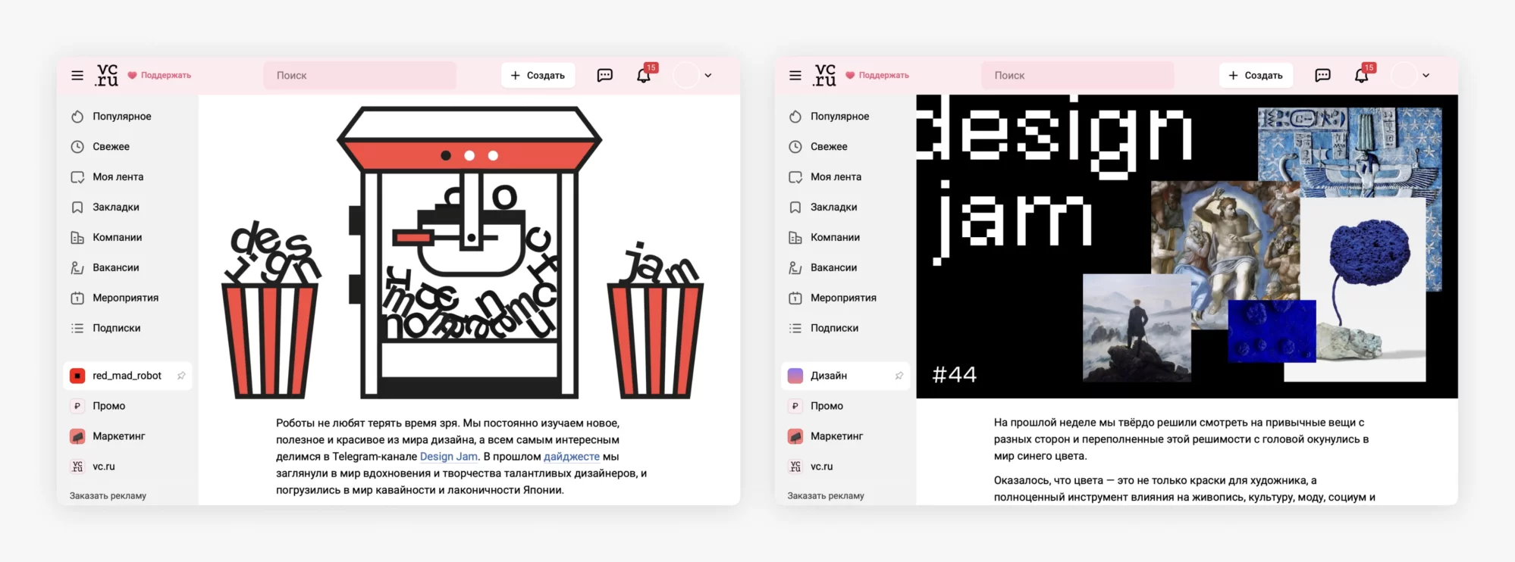Open Моя лента in left window sidebar
This screenshot has width=1515, height=562.
click(x=118, y=176)
